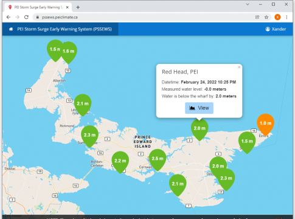Bookmark page with star icon
Image resolution: width=295 pixels, height=219 pixels.
coord(266,17)
